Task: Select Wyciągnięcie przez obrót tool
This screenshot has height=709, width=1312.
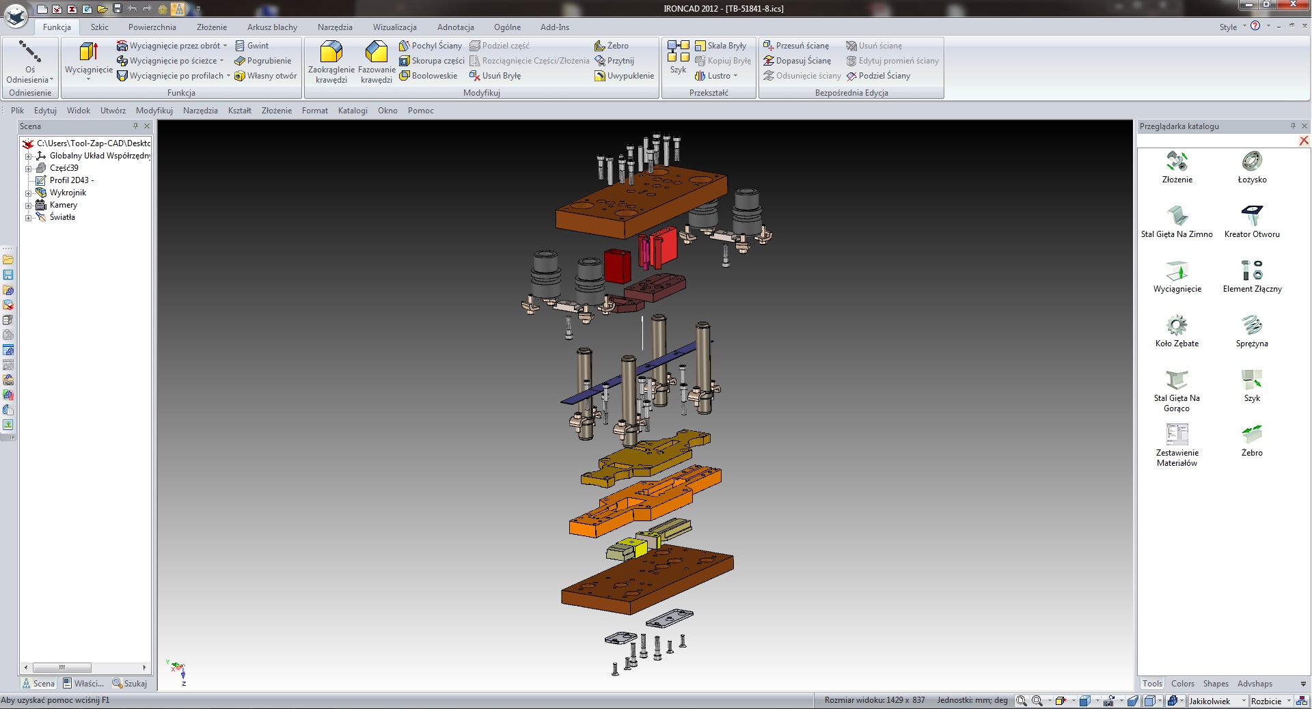Action: click(172, 46)
